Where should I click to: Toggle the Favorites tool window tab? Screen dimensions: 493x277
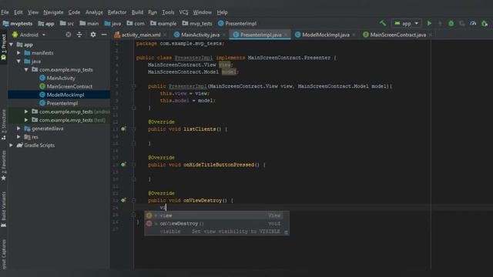[3, 165]
